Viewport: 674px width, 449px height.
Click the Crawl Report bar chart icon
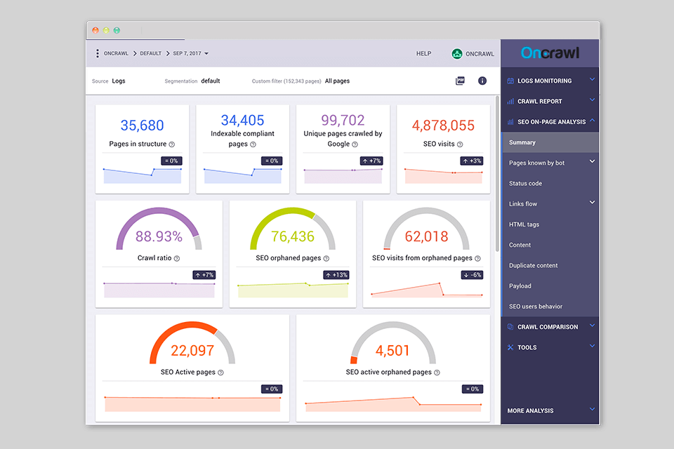coord(510,102)
